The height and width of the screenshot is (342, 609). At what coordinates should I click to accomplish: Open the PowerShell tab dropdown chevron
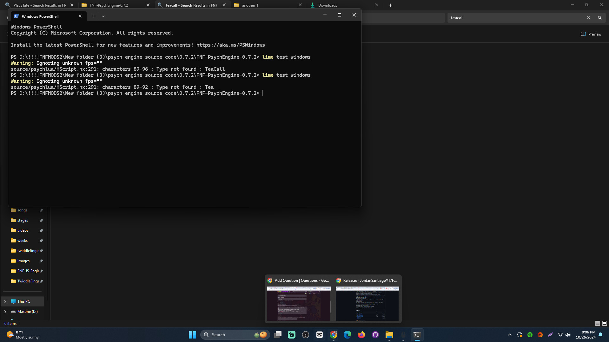tap(103, 16)
